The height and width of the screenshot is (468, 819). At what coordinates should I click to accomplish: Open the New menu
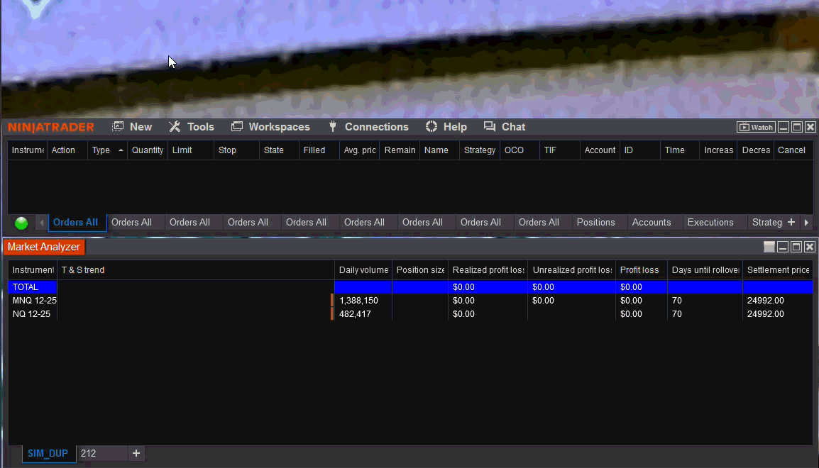tap(132, 127)
